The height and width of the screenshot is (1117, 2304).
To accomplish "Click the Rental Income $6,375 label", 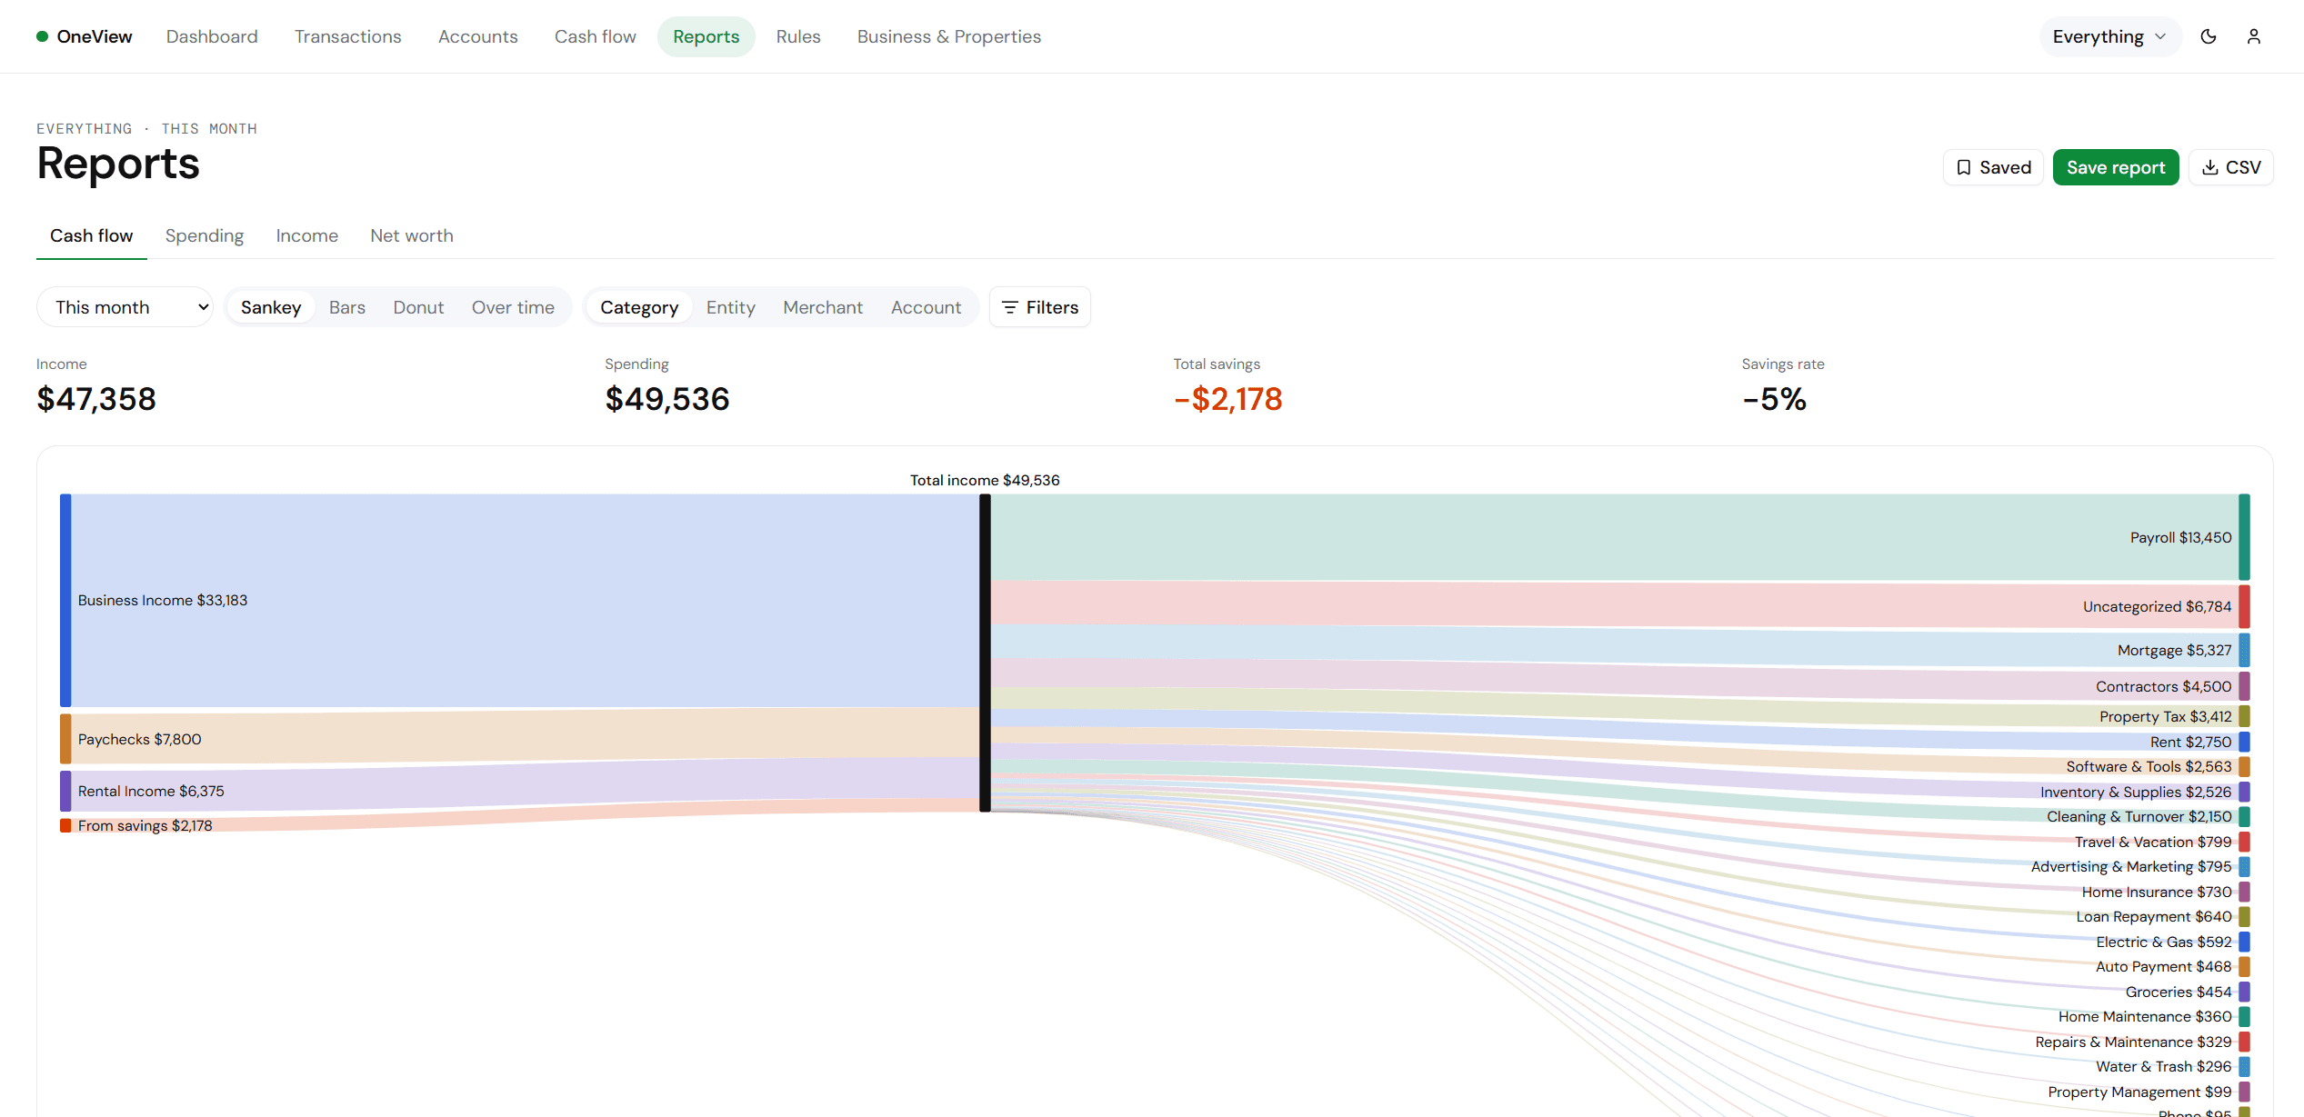I will [151, 791].
